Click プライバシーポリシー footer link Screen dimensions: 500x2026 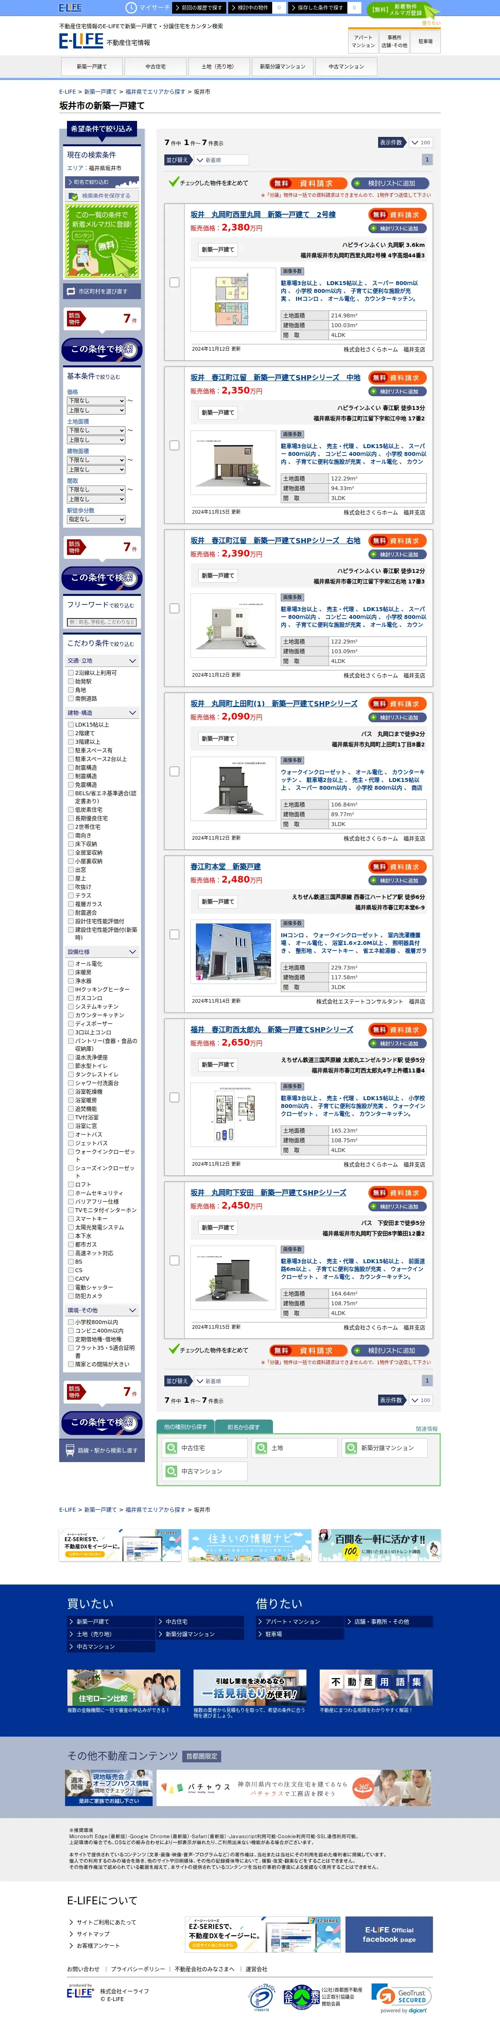(x=138, y=1969)
